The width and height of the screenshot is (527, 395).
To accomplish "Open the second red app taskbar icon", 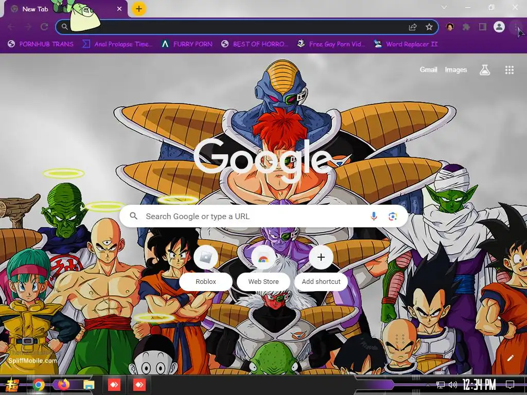I will pos(139,385).
